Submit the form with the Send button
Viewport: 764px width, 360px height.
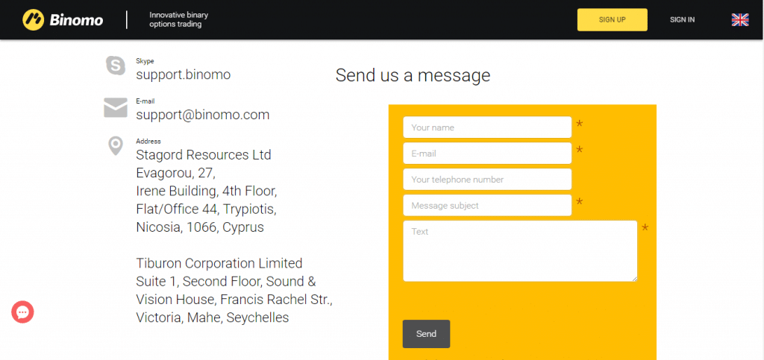[x=426, y=334]
